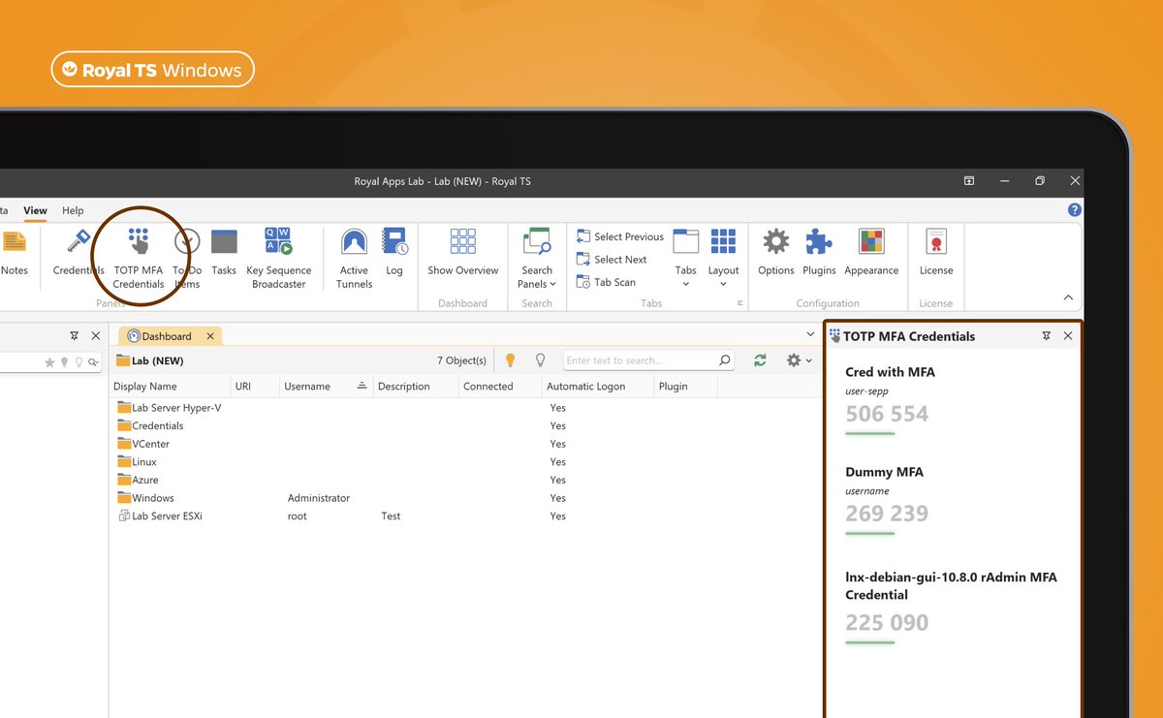Open the To-Do Items panel
Image resolution: width=1163 pixels, height=718 pixels.
coord(187,259)
